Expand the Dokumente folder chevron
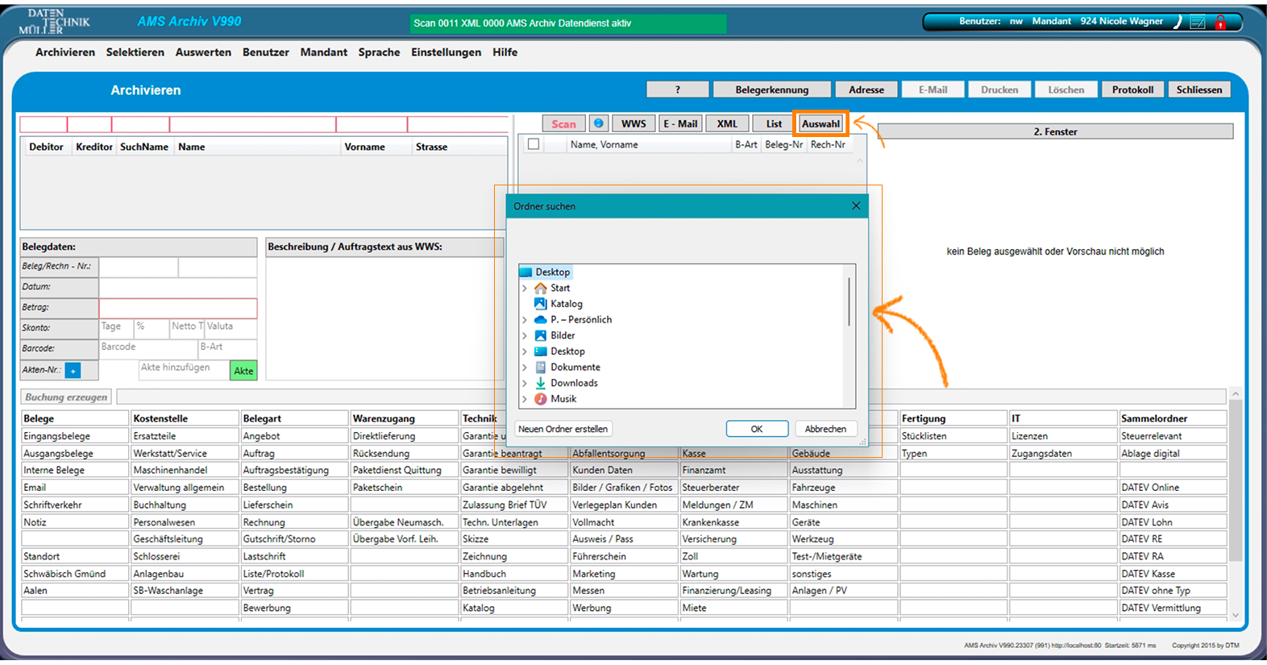Viewport: 1267px width, 665px height. tap(525, 368)
